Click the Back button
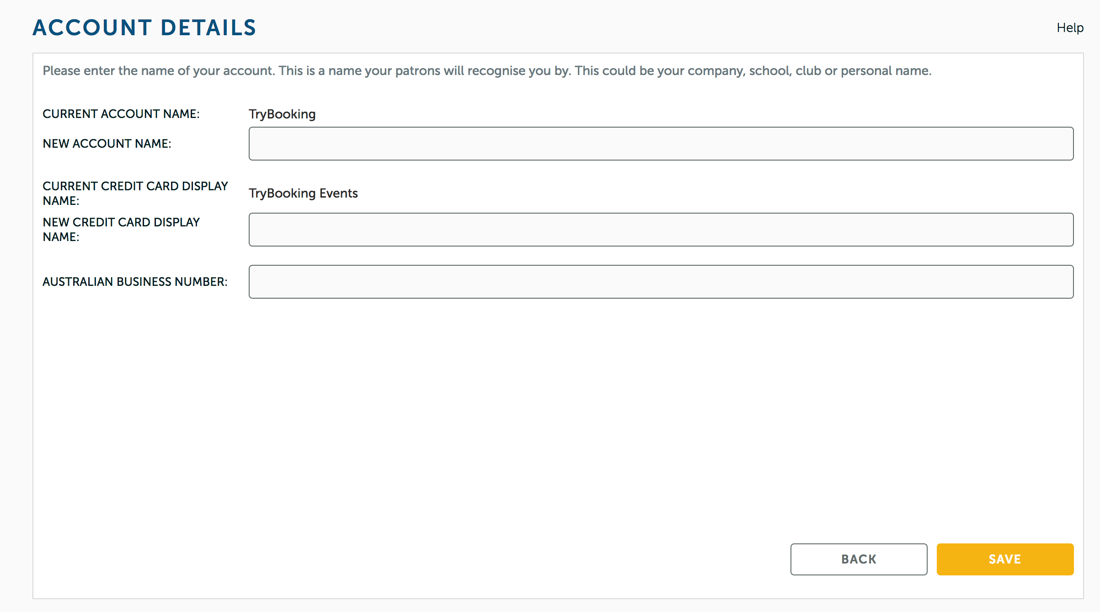Image resolution: width=1100 pixels, height=612 pixels. (859, 559)
